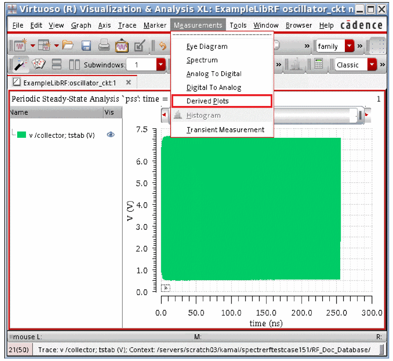The image size is (393, 361).
Task: Open the family dropdown
Action: 349,46
